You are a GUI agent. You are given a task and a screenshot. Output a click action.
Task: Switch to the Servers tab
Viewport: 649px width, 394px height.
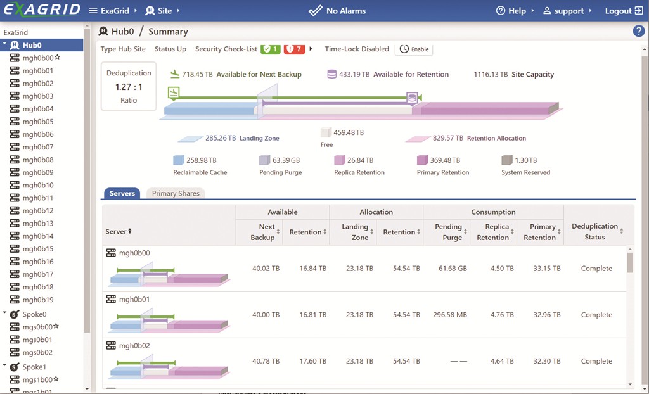(122, 193)
